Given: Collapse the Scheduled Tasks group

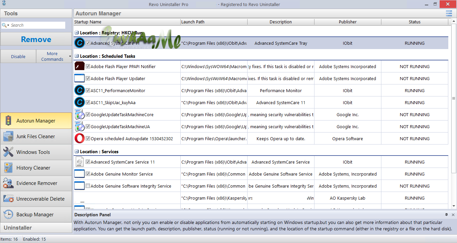Looking at the screenshot, I should pos(77,56).
